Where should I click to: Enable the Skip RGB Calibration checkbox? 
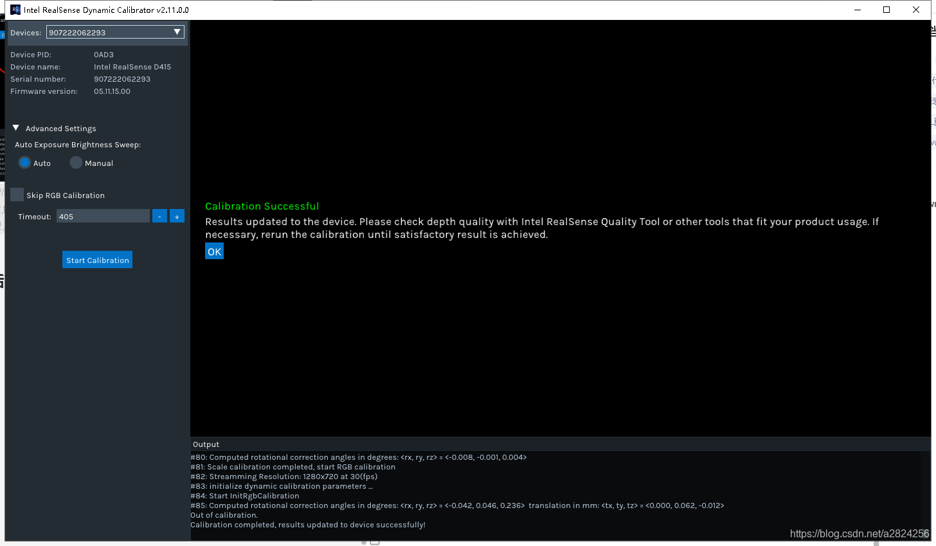pos(17,195)
